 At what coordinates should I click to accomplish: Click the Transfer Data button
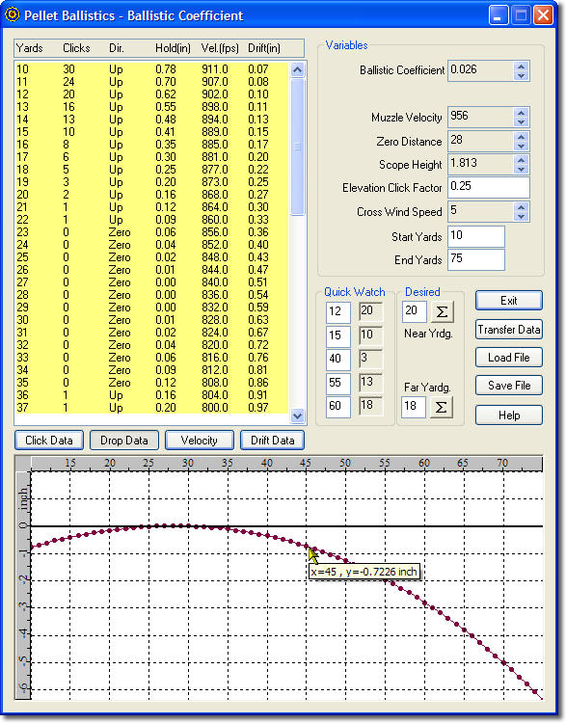509,330
